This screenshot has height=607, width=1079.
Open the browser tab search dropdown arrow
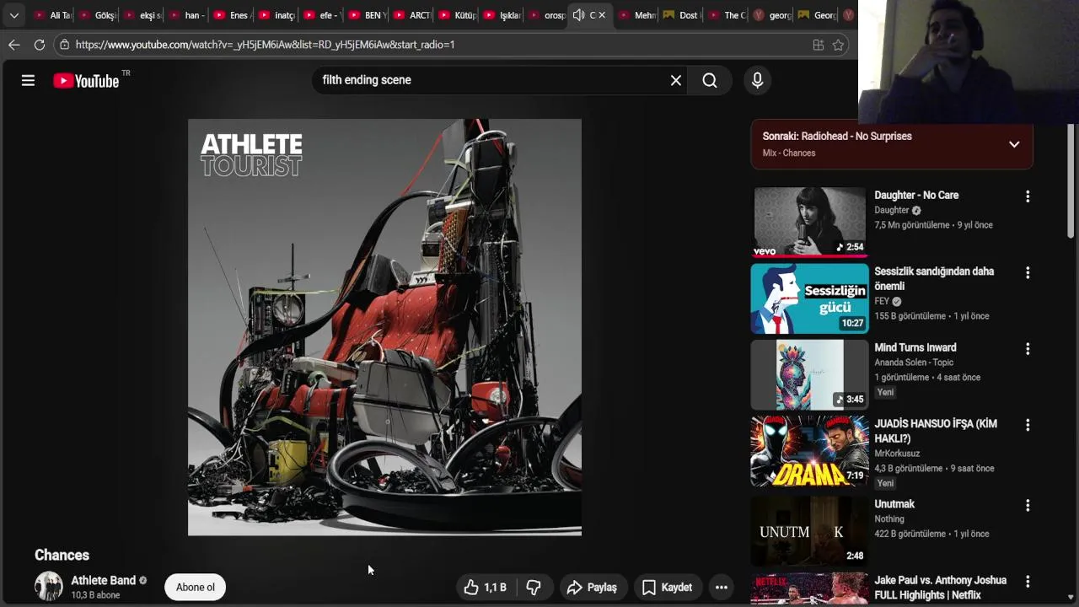(x=13, y=15)
